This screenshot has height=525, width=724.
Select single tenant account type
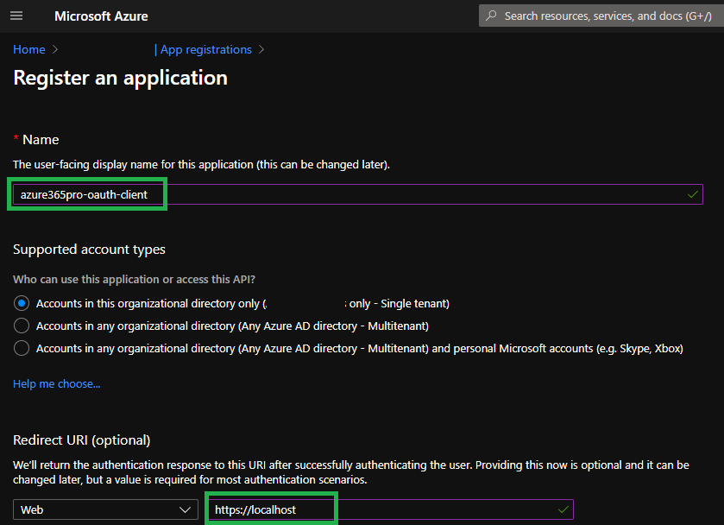click(22, 303)
